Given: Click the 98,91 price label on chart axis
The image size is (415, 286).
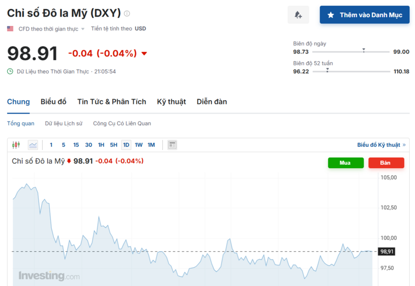Looking at the screenshot, I should click(x=388, y=251).
